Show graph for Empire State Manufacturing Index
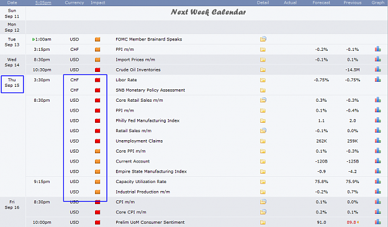Viewport: 388px width, 227px height. (377, 171)
